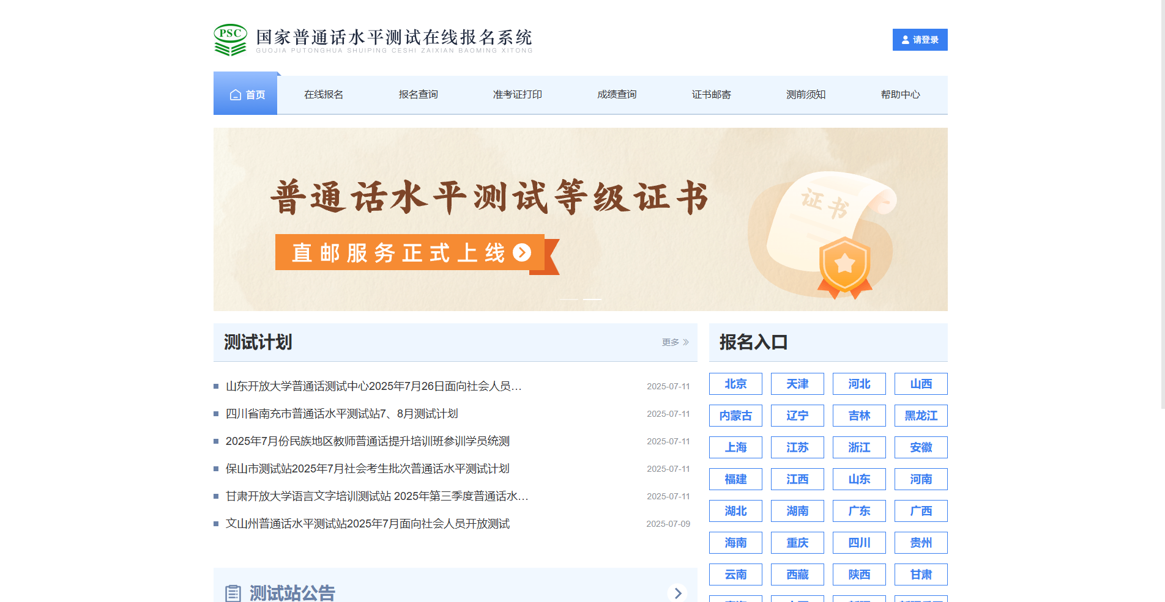Select 甘肃 province entry button

(x=920, y=574)
